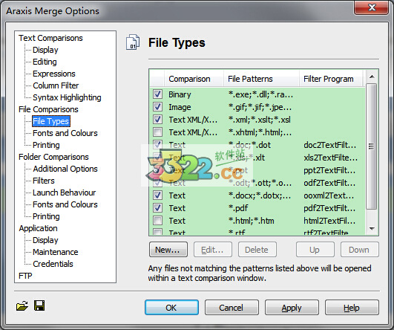
Task: Click the Apply button
Action: click(x=292, y=308)
